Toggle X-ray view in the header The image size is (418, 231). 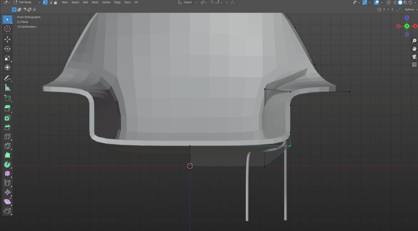pos(389,2)
